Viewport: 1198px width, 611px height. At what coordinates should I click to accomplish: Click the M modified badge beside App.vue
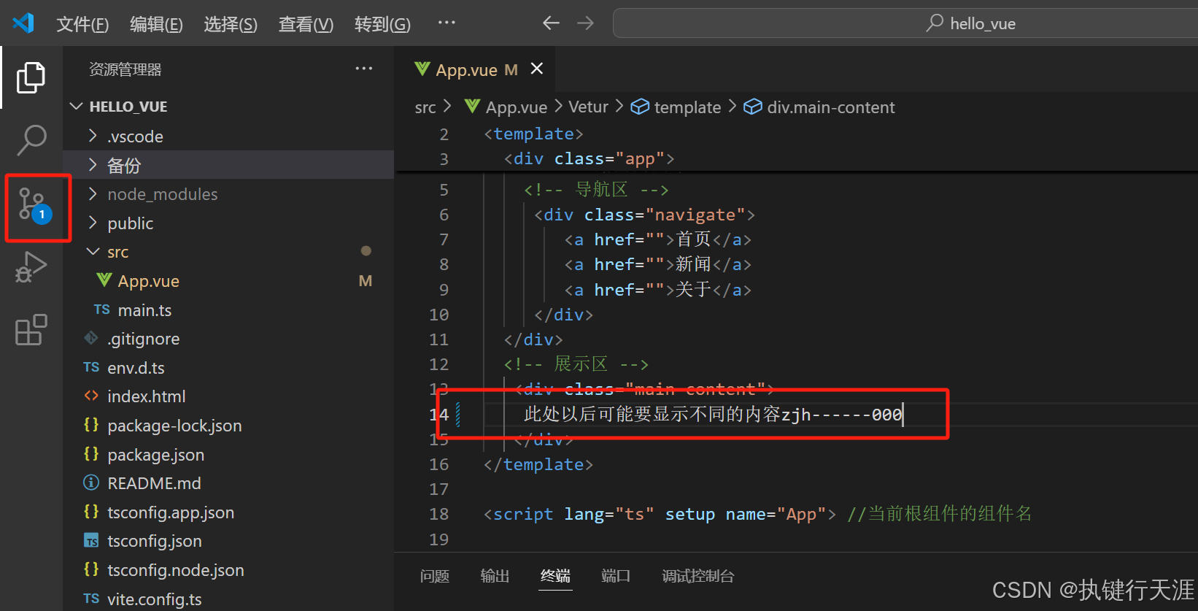point(366,281)
